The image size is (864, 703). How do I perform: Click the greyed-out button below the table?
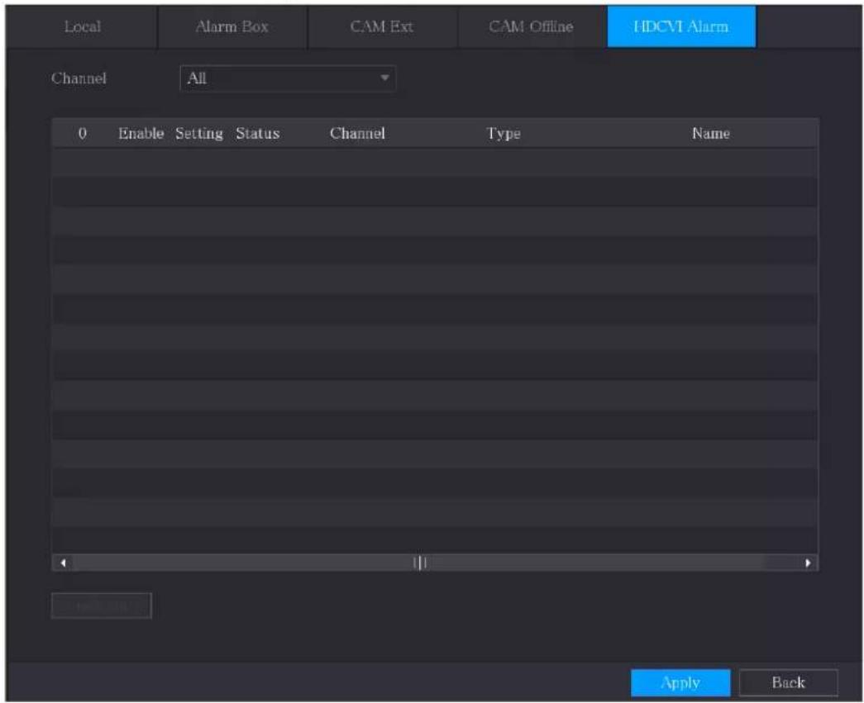(x=102, y=606)
